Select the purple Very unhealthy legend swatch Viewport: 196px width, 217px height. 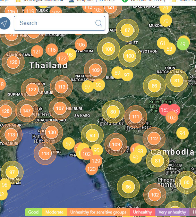tap(172, 212)
